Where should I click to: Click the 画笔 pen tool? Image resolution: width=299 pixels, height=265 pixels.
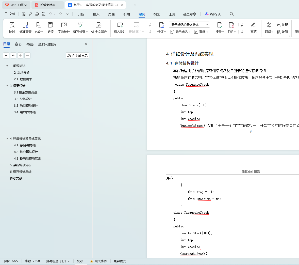(x=253, y=28)
